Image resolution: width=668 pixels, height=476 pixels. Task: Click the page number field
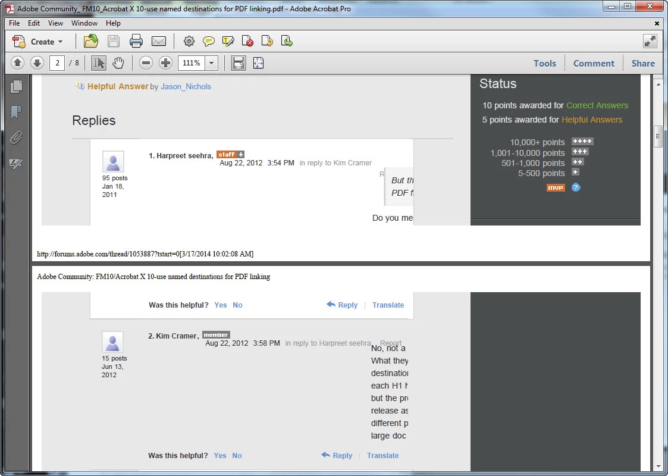pos(57,63)
